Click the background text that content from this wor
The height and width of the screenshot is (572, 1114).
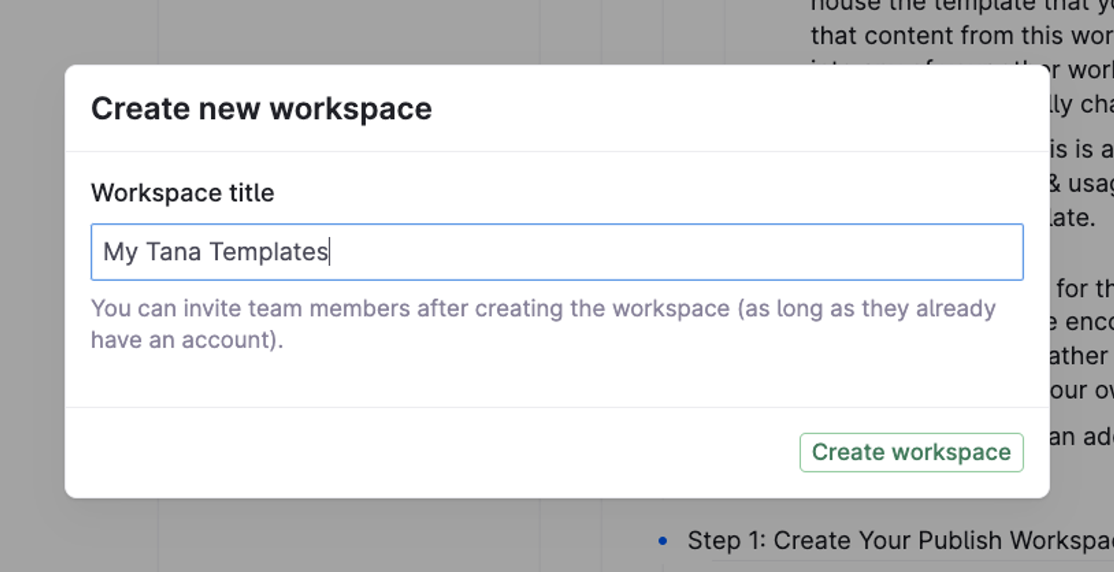(957, 35)
